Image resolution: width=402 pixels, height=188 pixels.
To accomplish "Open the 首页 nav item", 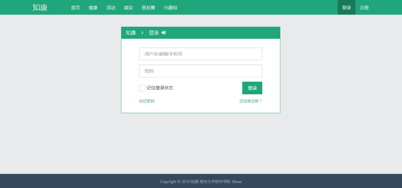I will 75,8.
